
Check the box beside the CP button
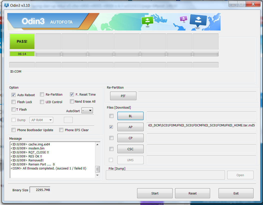[x=111, y=138]
